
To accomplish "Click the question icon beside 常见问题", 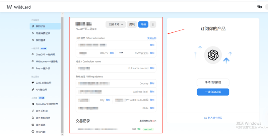I will tap(33, 132).
